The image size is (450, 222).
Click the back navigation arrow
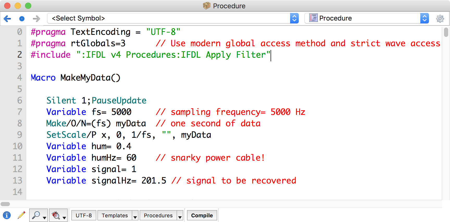[7, 18]
